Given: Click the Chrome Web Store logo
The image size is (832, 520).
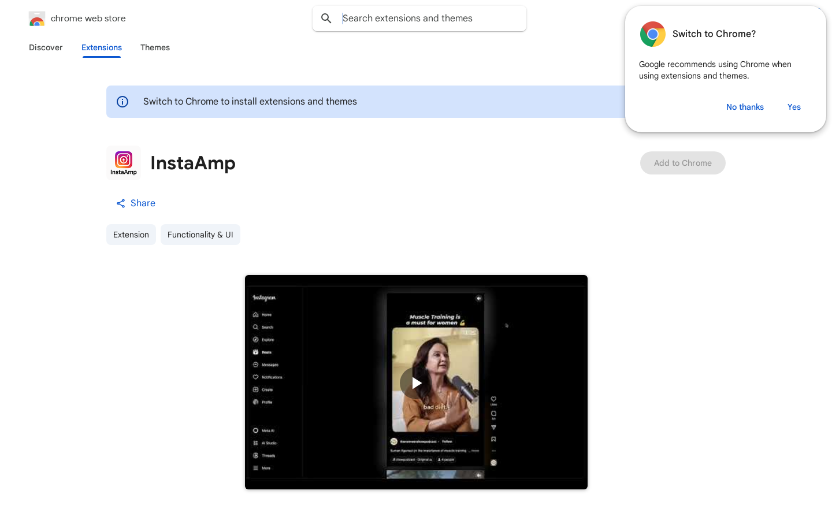Looking at the screenshot, I should pyautogui.click(x=37, y=18).
